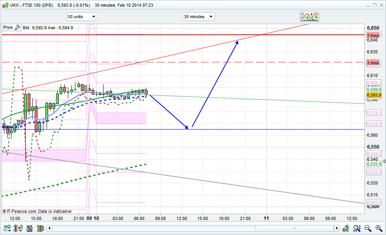Click the lower 1 hour label on the dashed line
Screen dimensions: 386x235
[x=373, y=62]
